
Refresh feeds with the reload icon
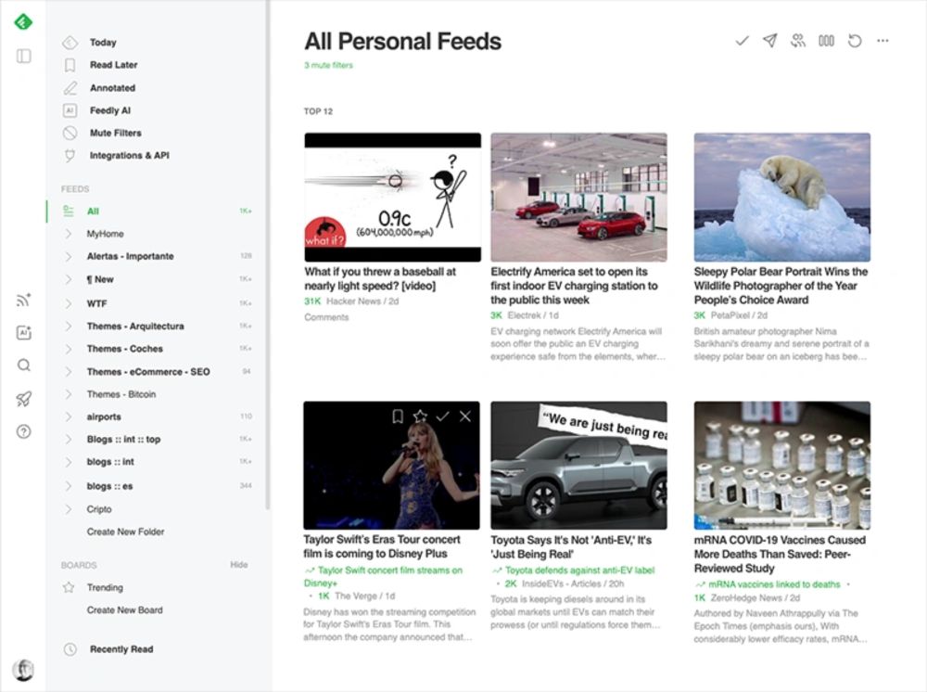pos(855,41)
